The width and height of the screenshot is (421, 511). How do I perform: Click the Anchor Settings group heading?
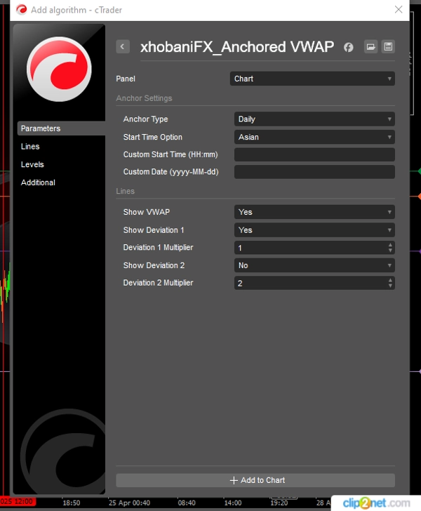coord(144,98)
